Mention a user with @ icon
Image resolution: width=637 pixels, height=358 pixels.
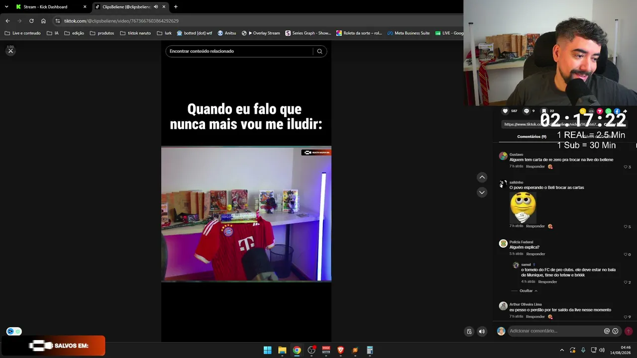[x=607, y=331]
